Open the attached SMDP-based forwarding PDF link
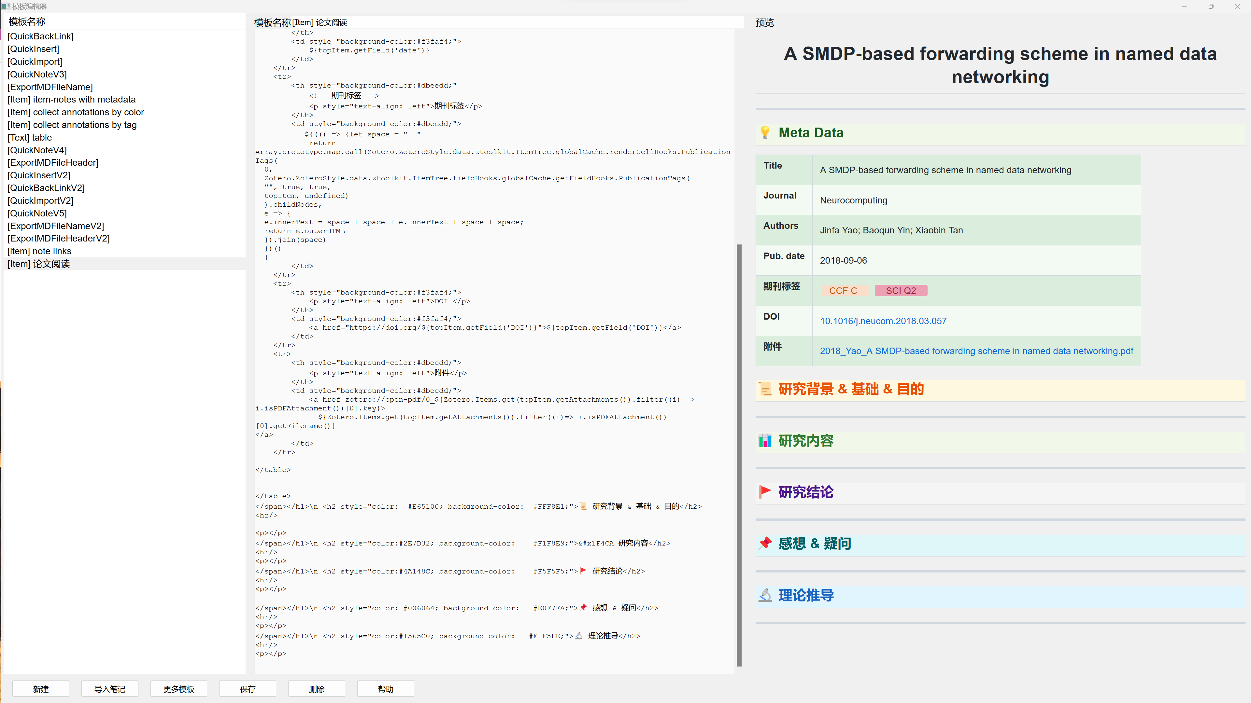 click(976, 351)
